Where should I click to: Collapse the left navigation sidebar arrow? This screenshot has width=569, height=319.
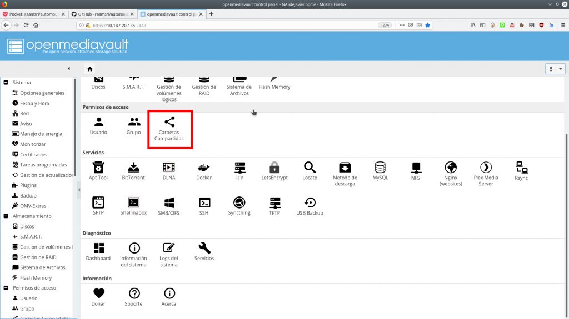[69, 68]
